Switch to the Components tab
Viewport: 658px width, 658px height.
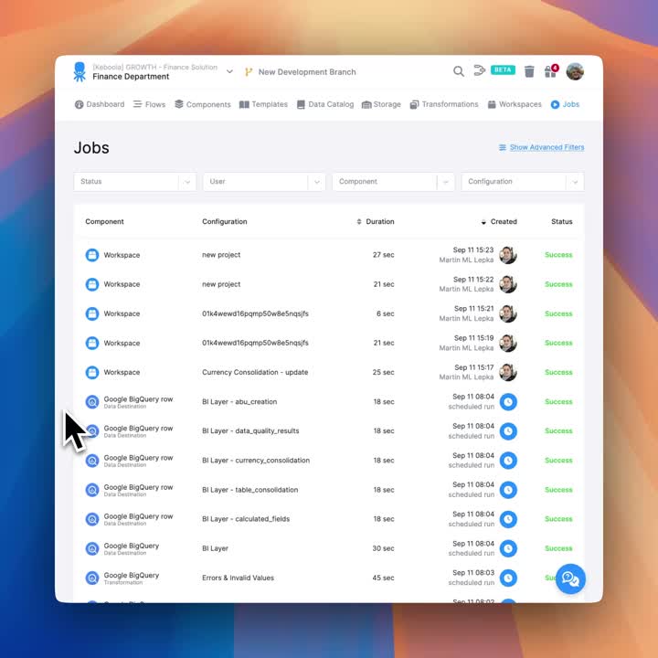pos(203,104)
